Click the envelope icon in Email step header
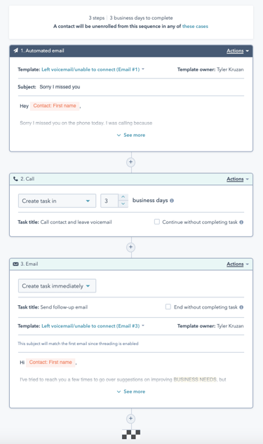This screenshot has height=444, width=263. click(15, 264)
